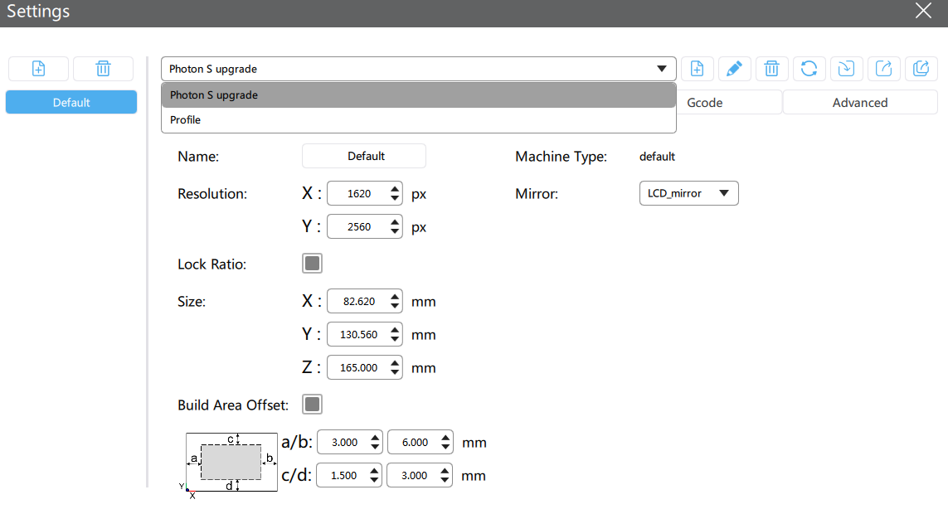The width and height of the screenshot is (948, 514).
Task: Toggle the Lock Ratio checkbox
Action: (312, 264)
